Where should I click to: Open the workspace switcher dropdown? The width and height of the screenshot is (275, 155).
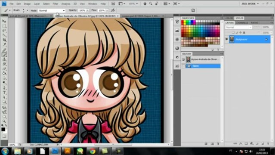[250, 3]
